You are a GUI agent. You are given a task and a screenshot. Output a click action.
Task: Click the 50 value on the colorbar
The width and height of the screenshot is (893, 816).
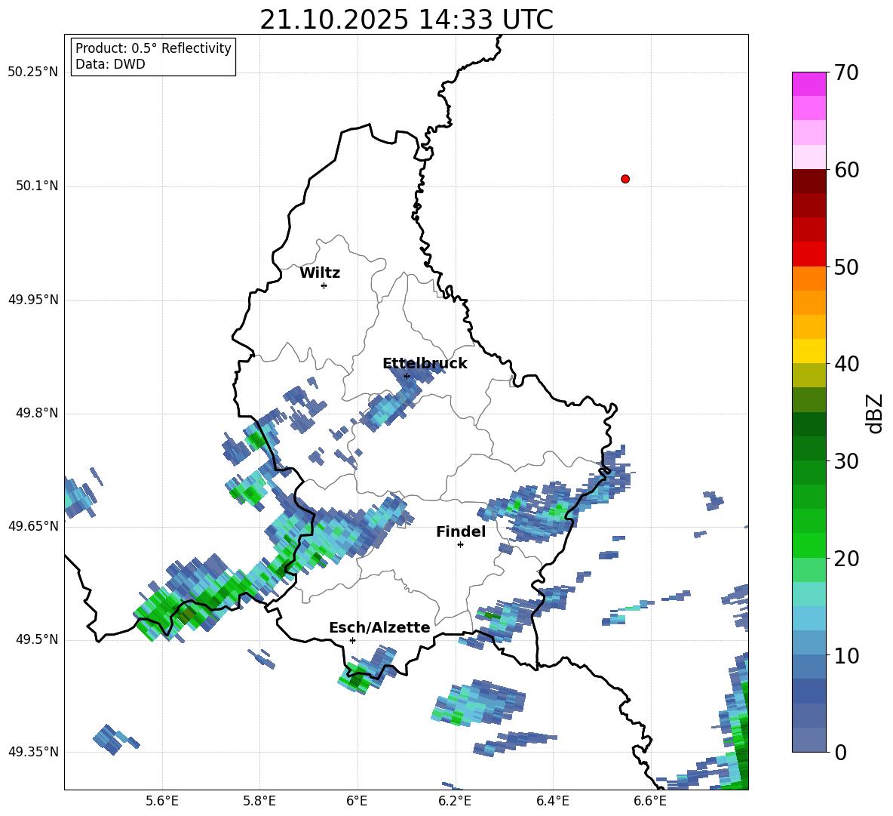(x=846, y=266)
